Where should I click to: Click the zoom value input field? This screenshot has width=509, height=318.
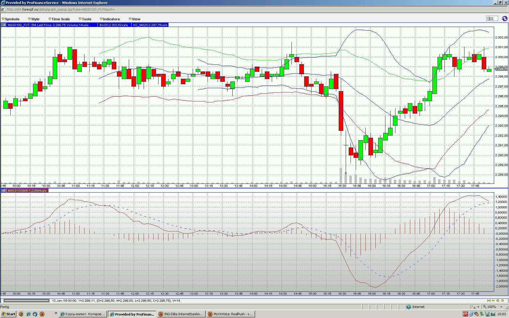click(x=491, y=18)
